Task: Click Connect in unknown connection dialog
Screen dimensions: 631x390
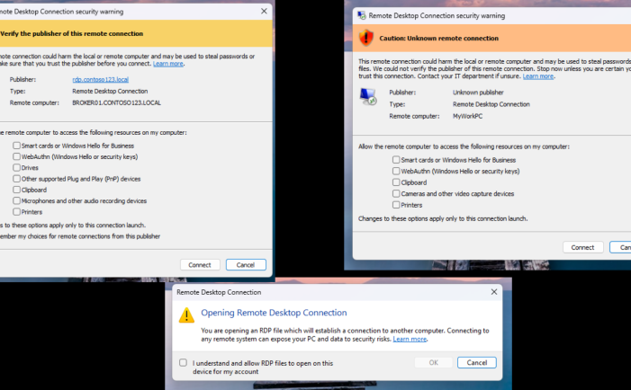Action: point(582,247)
